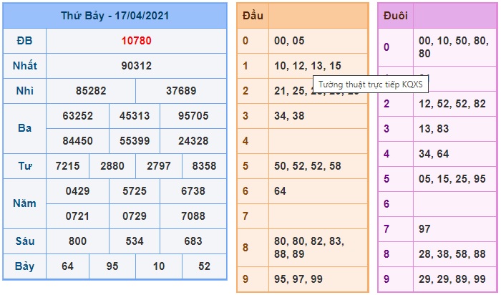Viewport: 501px width, 295px height.
Task: Click number 52 in the Bảy row
Action: (x=204, y=266)
